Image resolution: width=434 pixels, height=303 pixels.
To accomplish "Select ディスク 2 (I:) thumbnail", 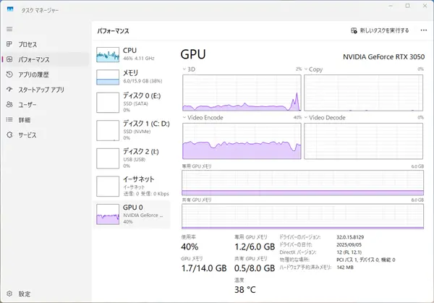I will (108, 158).
